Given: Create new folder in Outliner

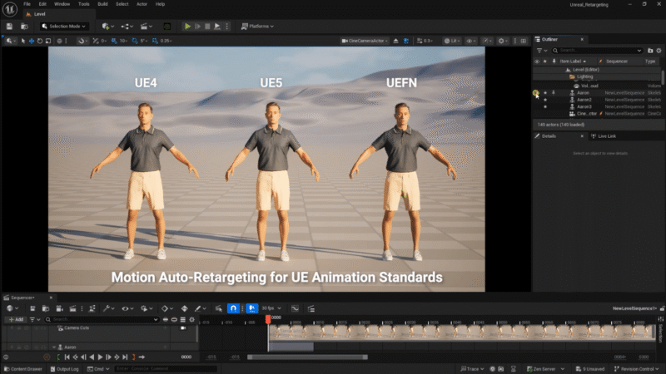Looking at the screenshot, I should (650, 51).
